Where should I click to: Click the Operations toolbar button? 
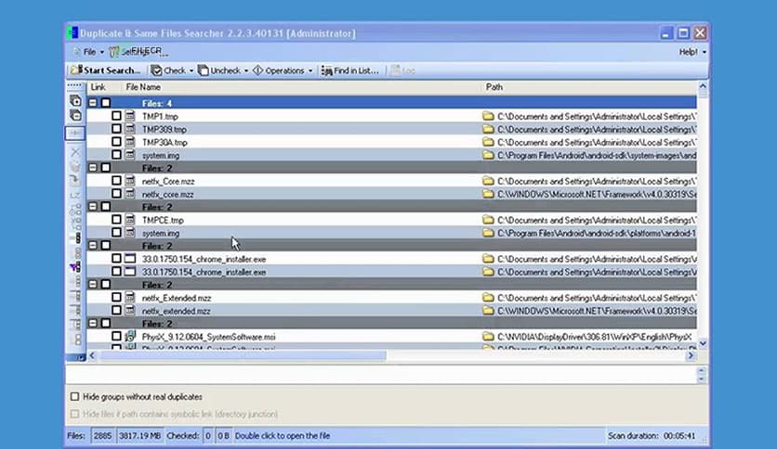click(279, 71)
